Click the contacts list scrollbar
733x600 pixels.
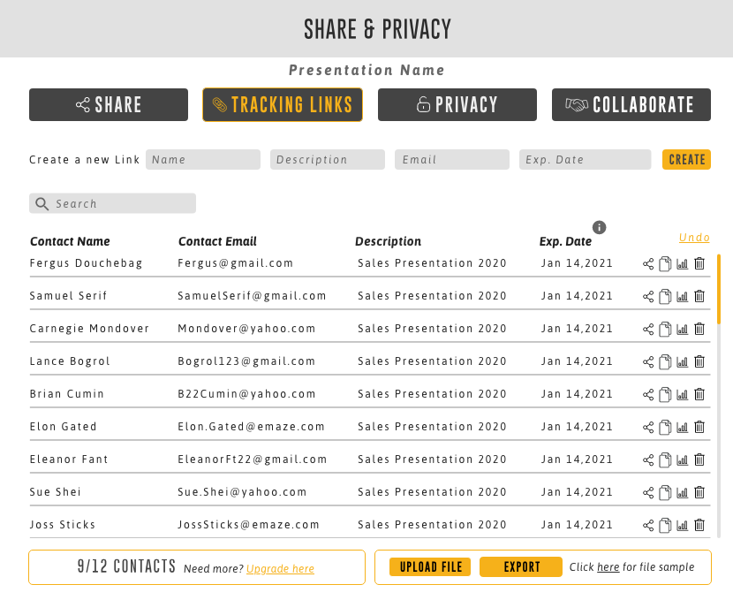[719, 292]
